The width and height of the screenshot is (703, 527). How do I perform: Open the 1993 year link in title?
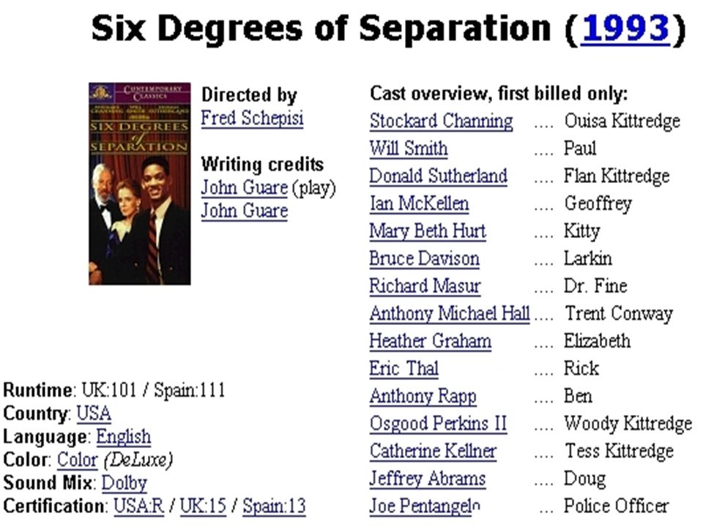625,29
